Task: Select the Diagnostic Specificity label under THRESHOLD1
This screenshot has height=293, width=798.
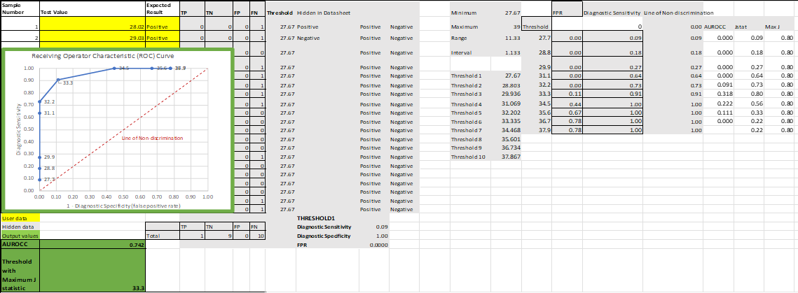Action: pos(324,236)
